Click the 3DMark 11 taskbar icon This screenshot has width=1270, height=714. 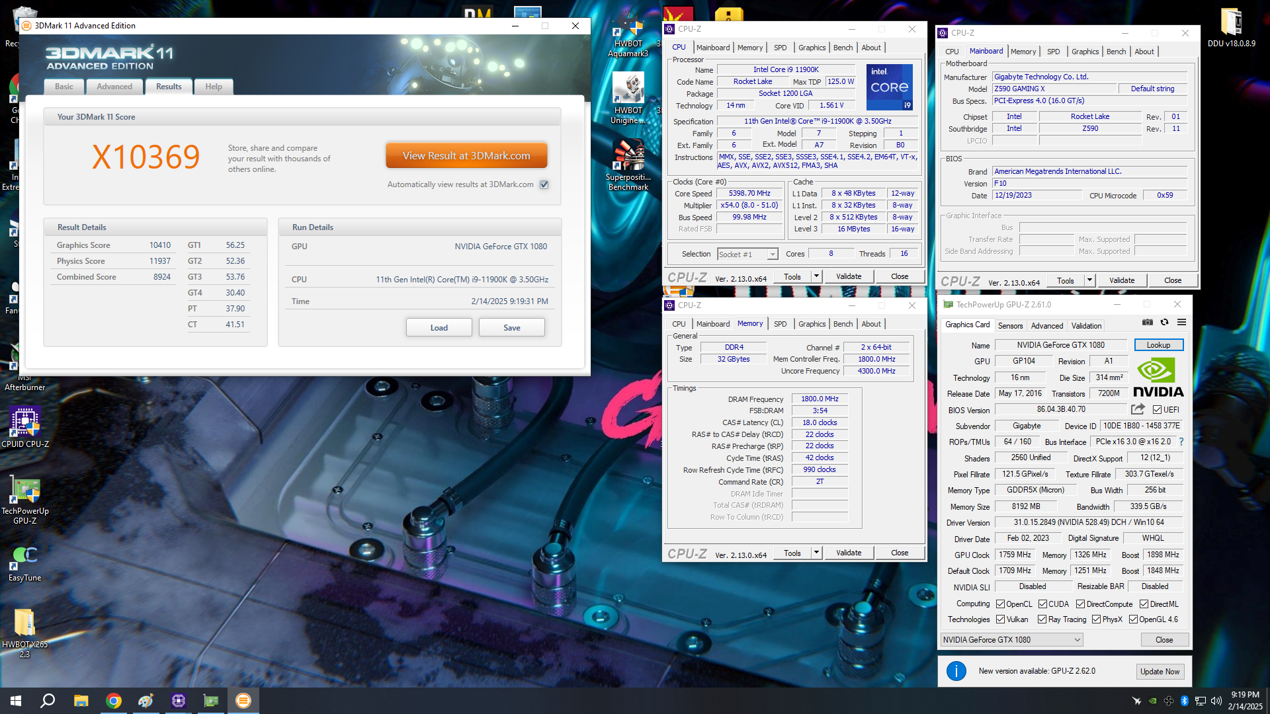coord(243,701)
